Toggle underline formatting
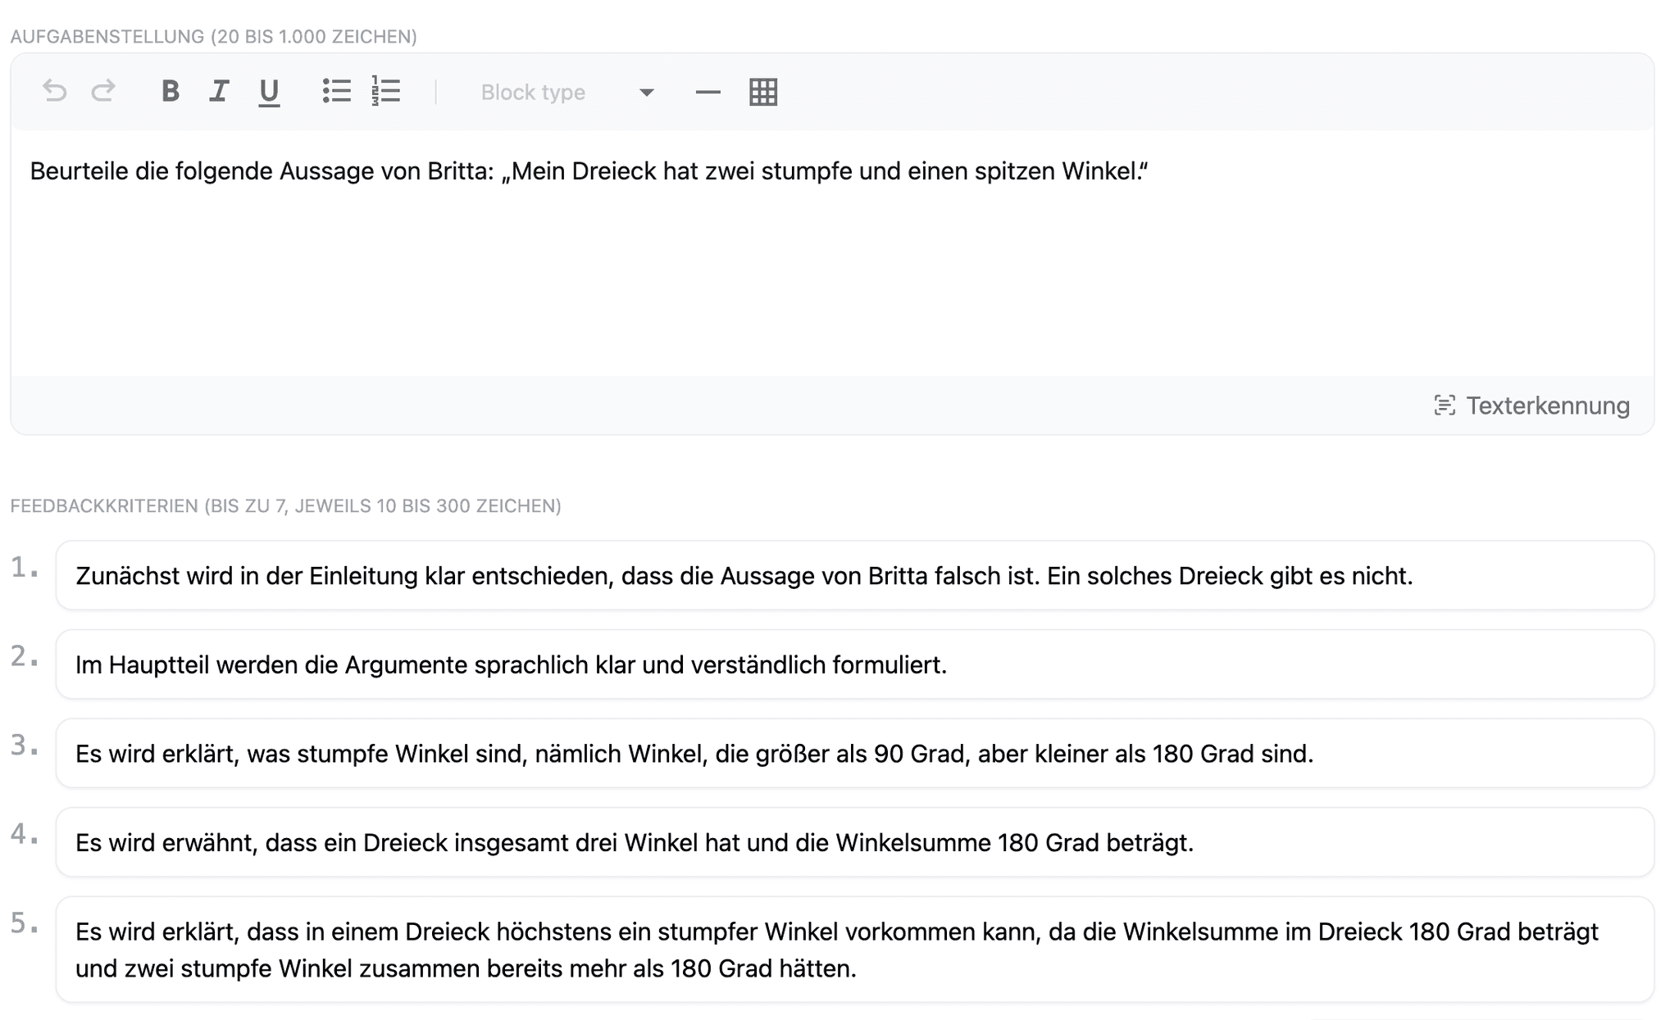Image resolution: width=1679 pixels, height=1020 pixels. pos(269,92)
